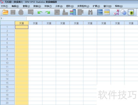Select row header 12

(x=7, y=71)
